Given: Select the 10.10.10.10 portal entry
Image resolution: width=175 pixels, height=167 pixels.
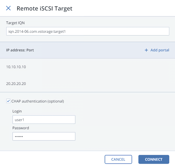Looking at the screenshot, I should coord(16,67).
